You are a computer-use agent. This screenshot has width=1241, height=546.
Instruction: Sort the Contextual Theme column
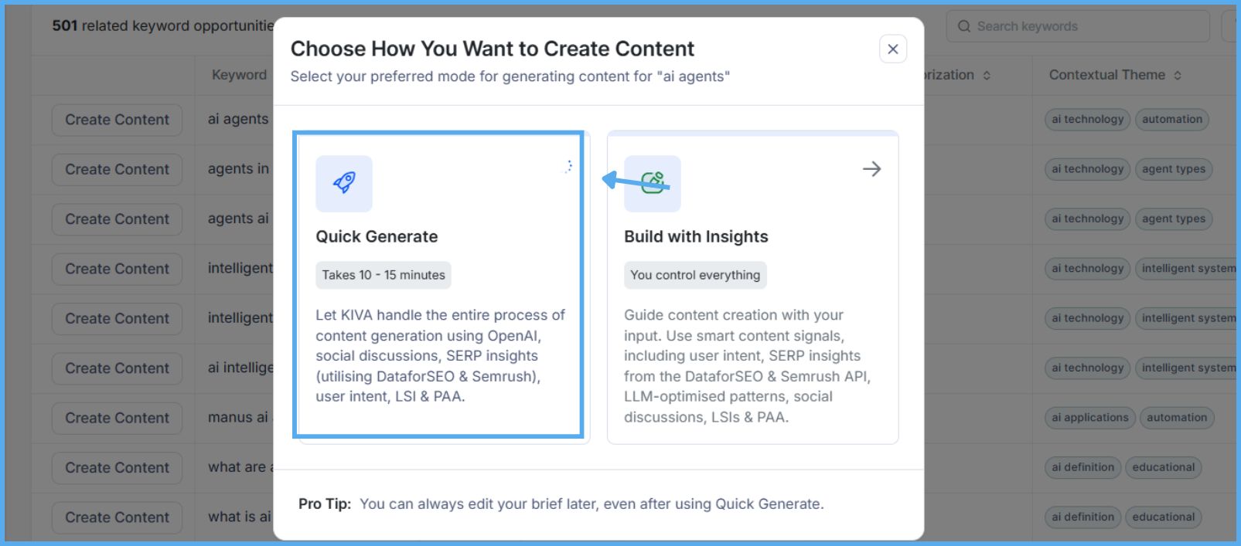pos(1178,75)
